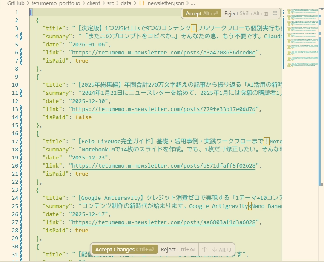Accept the hunk with Accept Alt+Enter button
The height and width of the screenshot is (262, 324).
tap(202, 14)
